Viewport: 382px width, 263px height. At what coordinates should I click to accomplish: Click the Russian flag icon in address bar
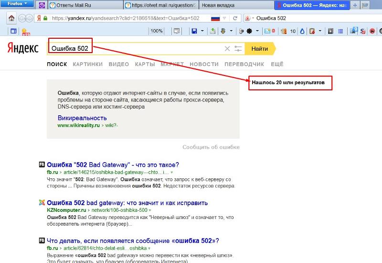pyautogui.click(x=215, y=18)
